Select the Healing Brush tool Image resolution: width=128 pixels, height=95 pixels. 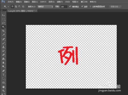point(3,39)
